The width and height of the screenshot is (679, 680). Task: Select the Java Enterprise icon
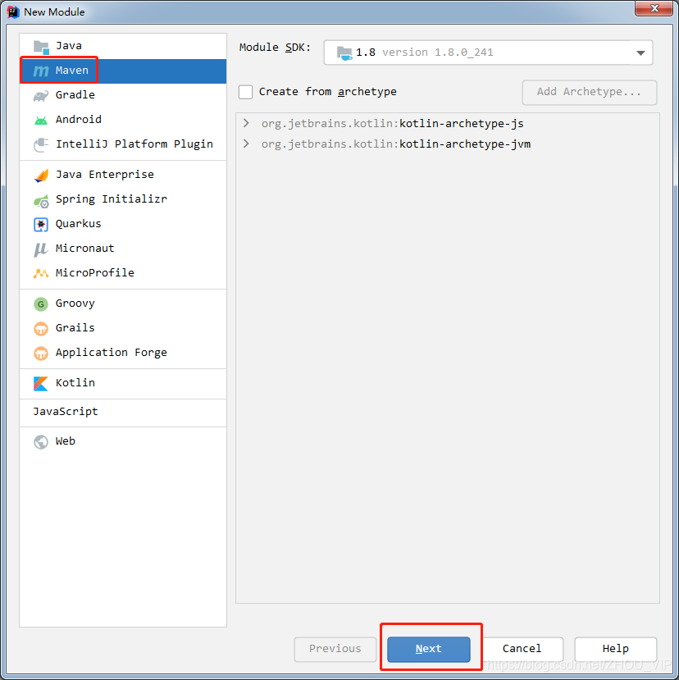(41, 176)
